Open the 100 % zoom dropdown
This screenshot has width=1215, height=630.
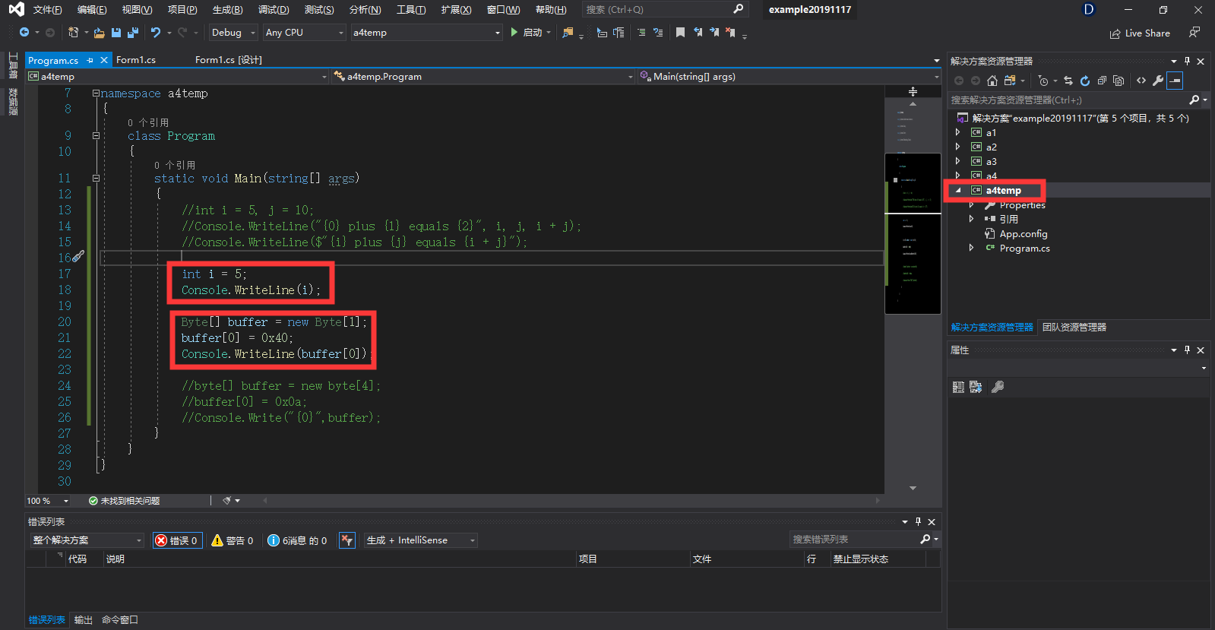coord(48,501)
